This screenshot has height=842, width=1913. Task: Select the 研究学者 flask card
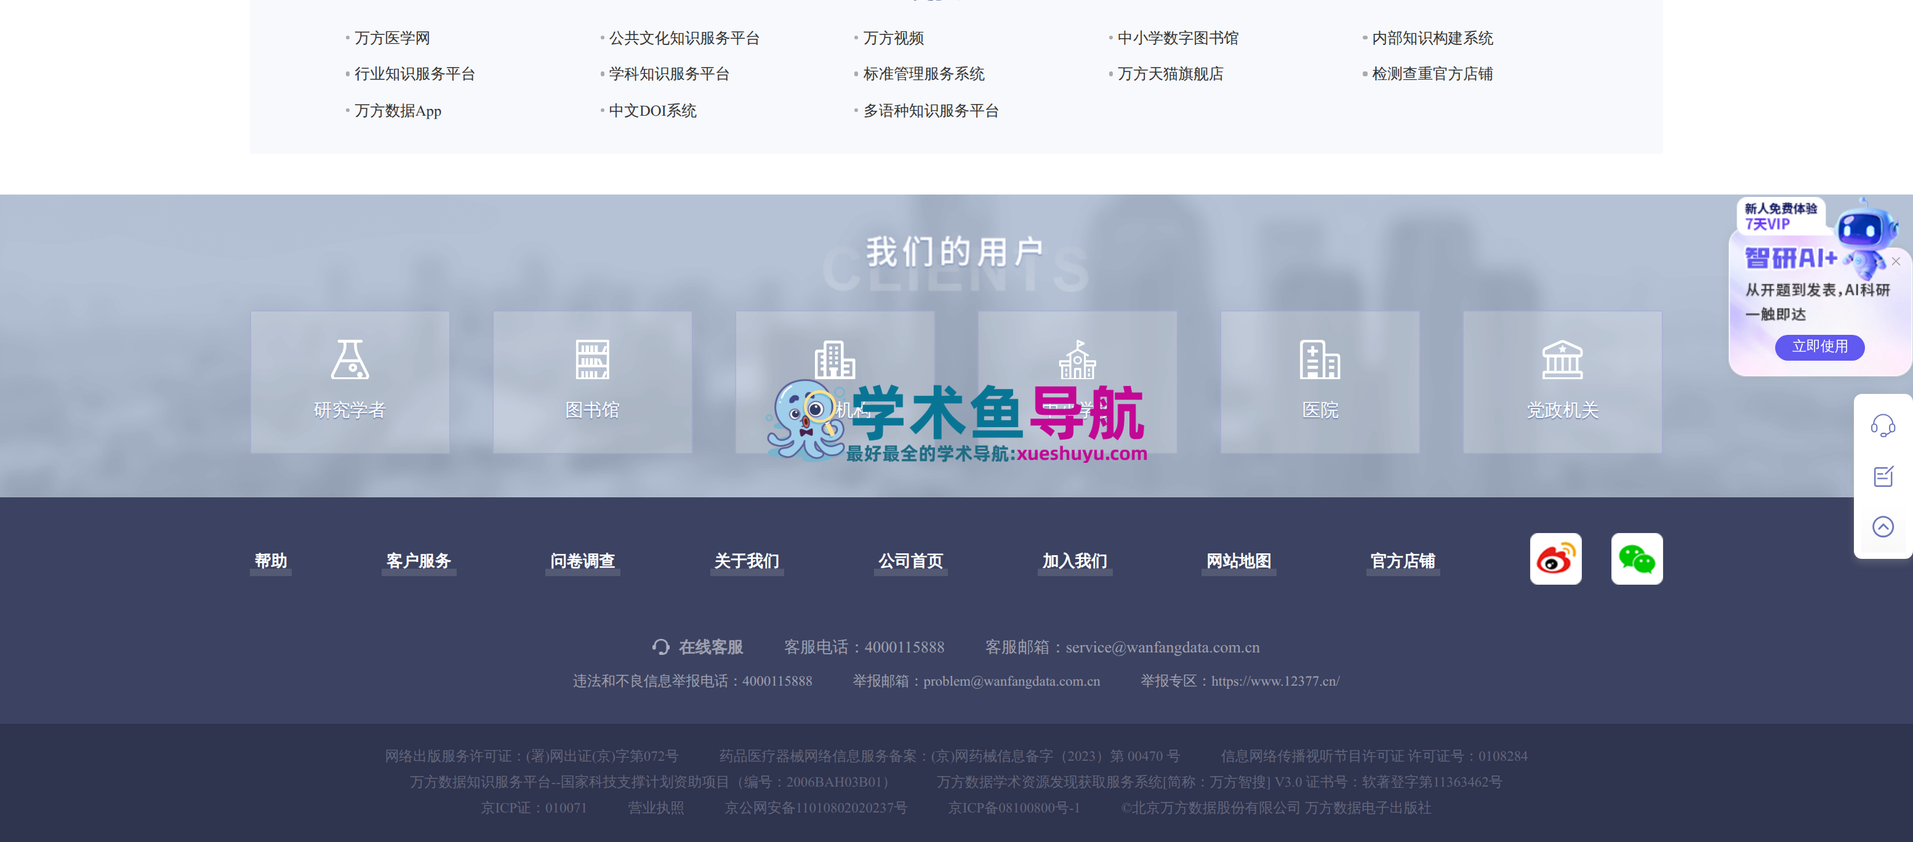pos(350,382)
